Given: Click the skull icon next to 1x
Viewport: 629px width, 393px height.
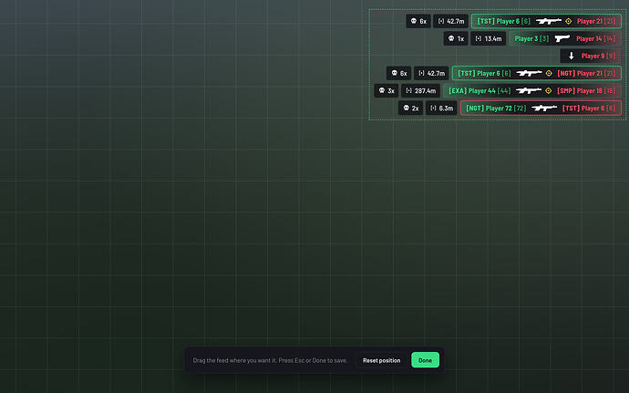Looking at the screenshot, I should click(x=451, y=38).
